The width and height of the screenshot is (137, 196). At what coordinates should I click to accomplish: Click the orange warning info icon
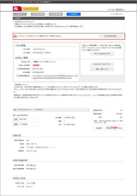pos(15,36)
